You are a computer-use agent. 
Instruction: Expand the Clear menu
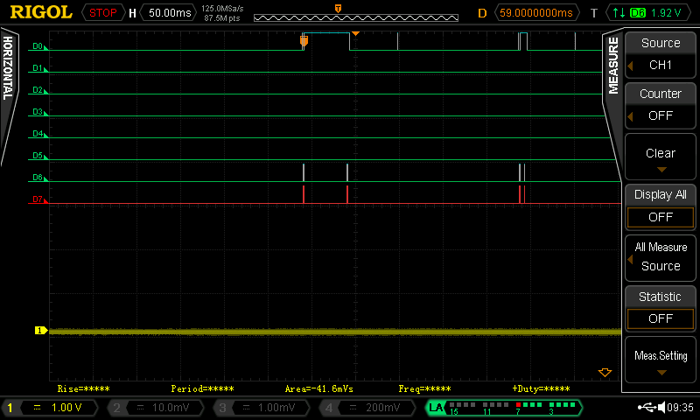(661, 157)
